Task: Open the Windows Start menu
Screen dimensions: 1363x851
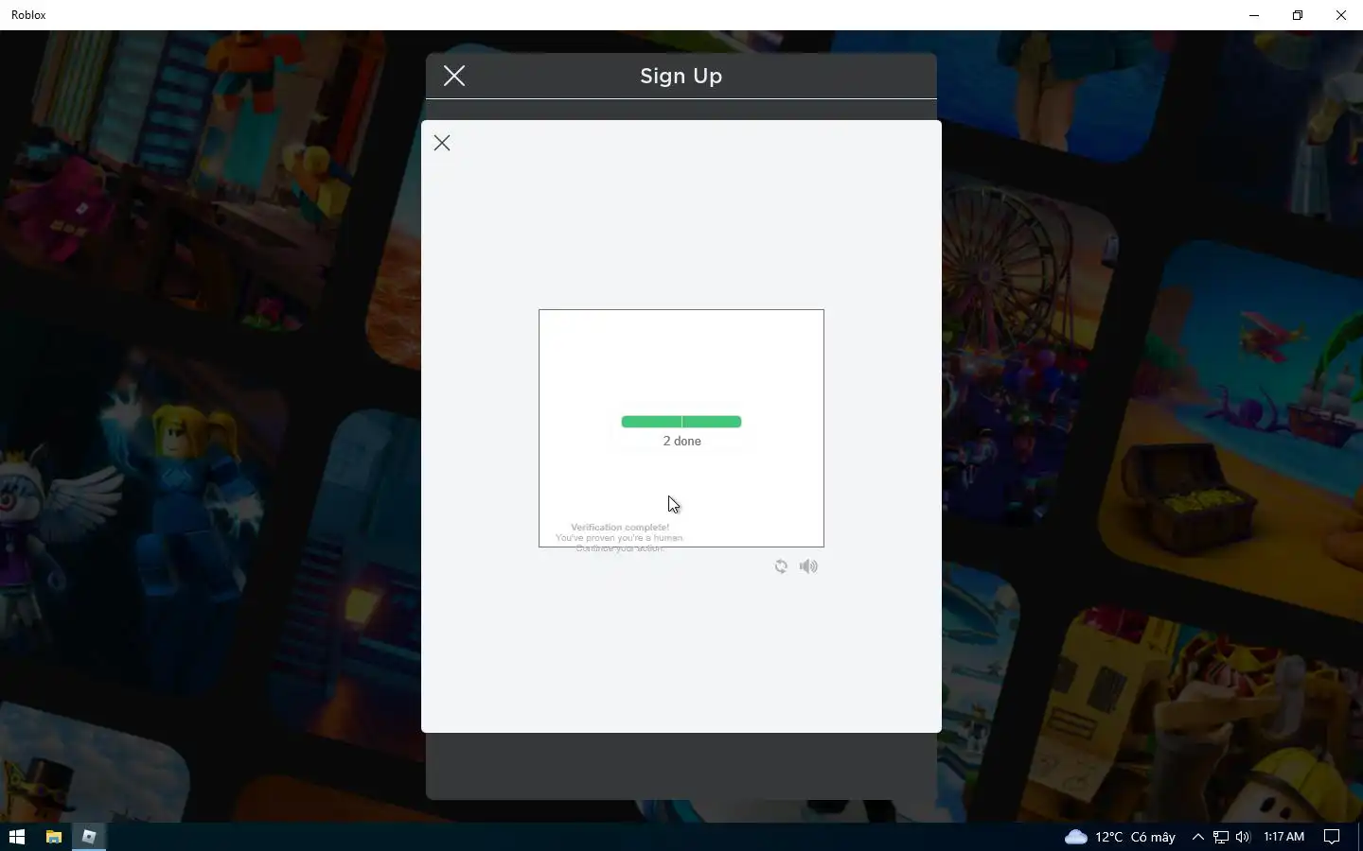Action: [x=17, y=837]
